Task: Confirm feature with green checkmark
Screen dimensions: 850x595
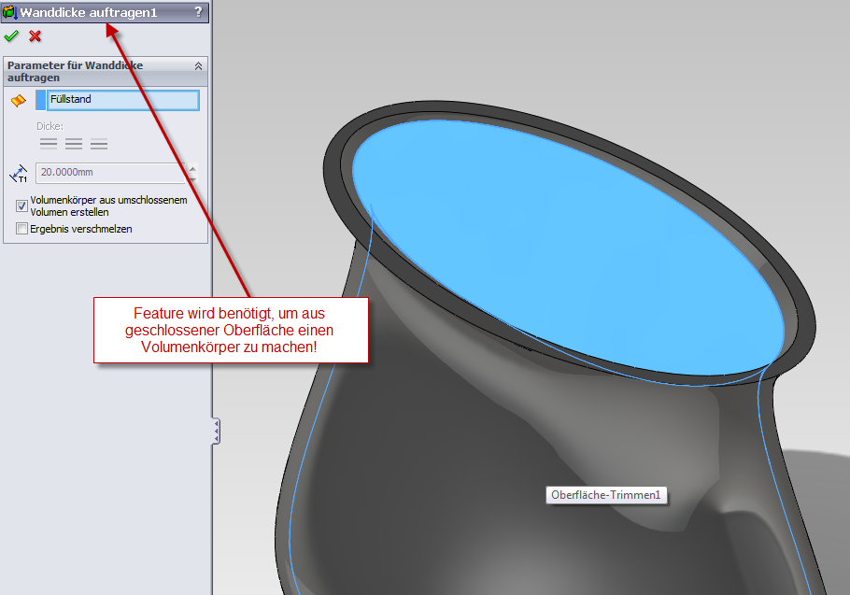Action: pyautogui.click(x=11, y=36)
